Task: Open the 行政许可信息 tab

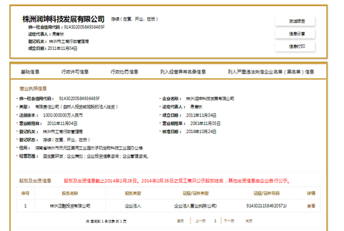Action: [75, 72]
